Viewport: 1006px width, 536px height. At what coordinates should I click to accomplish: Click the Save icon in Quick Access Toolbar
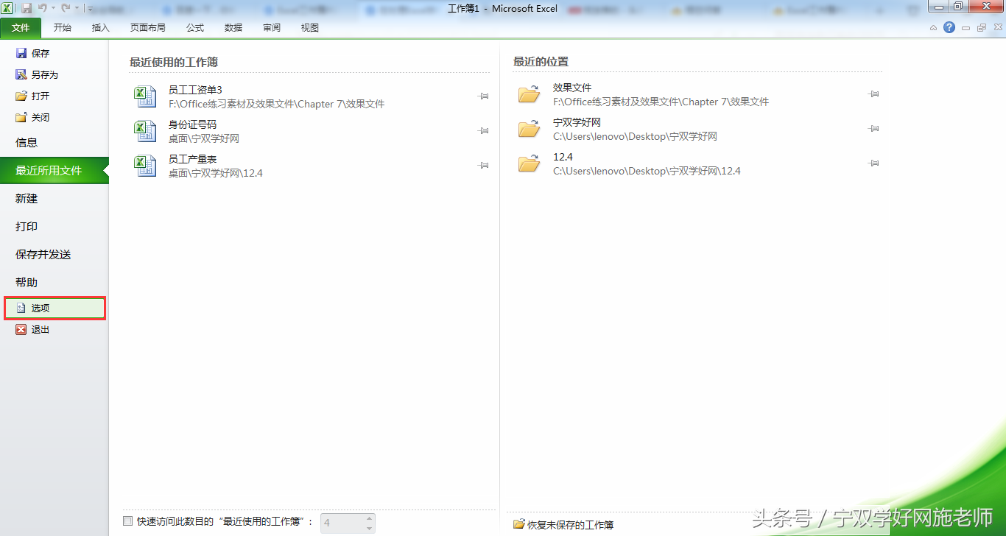[x=27, y=8]
